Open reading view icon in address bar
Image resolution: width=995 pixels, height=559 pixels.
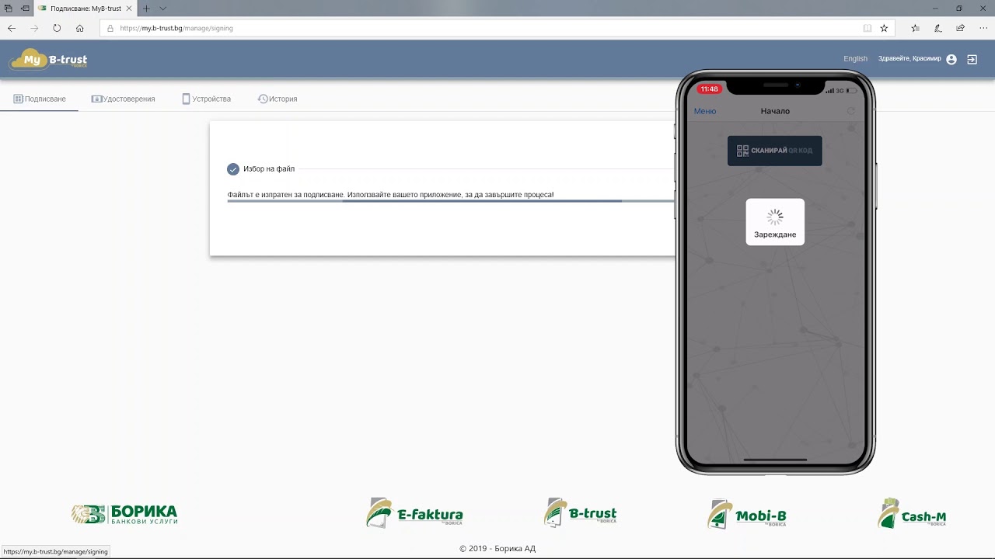(x=868, y=28)
